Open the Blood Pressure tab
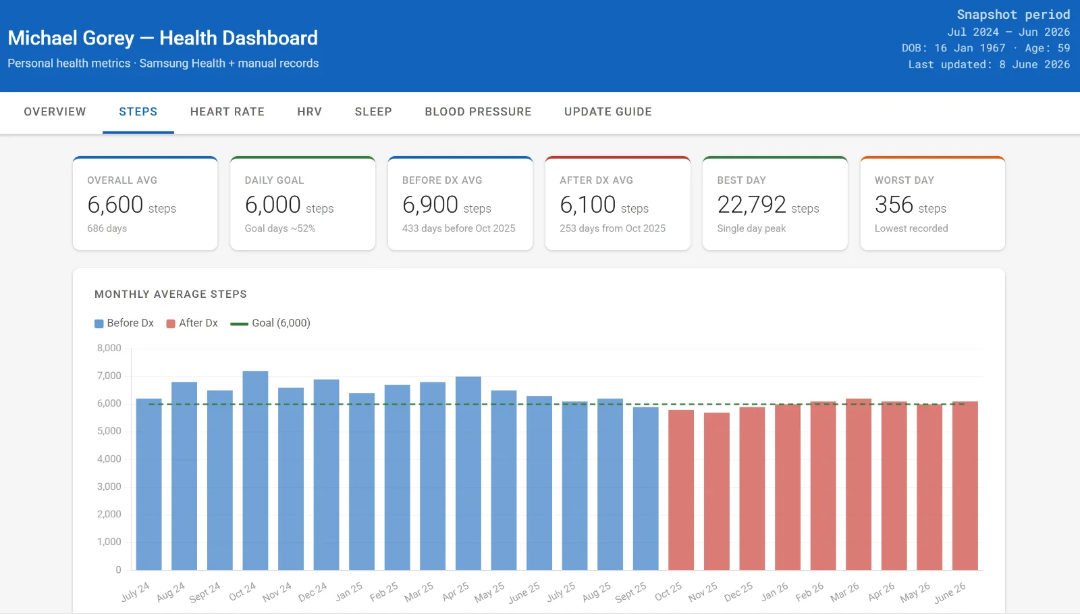The image size is (1080, 614). pos(478,112)
